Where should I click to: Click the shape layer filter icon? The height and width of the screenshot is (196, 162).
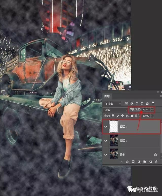pyautogui.click(x=142, y=104)
